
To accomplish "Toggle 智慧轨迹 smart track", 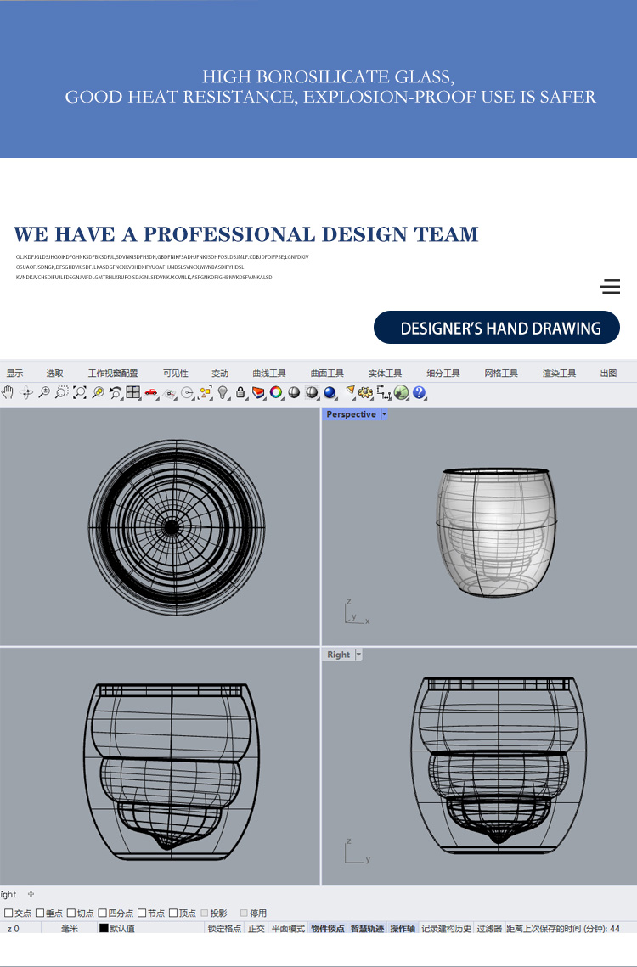I will click(x=367, y=928).
